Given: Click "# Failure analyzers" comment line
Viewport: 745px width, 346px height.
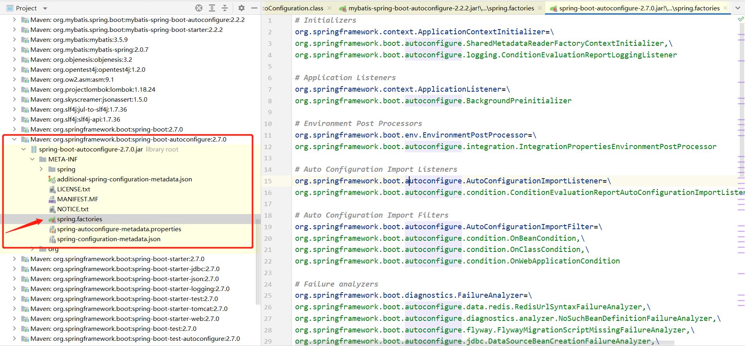Looking at the screenshot, I should pyautogui.click(x=337, y=284).
